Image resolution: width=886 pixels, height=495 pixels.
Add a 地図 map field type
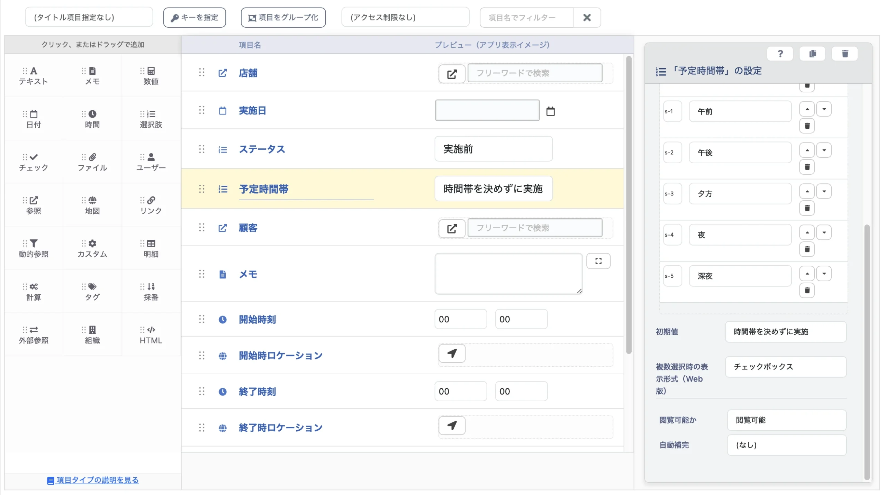tap(92, 205)
